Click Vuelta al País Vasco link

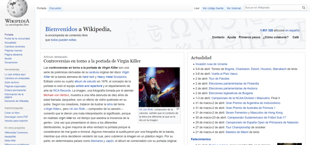click(224, 74)
